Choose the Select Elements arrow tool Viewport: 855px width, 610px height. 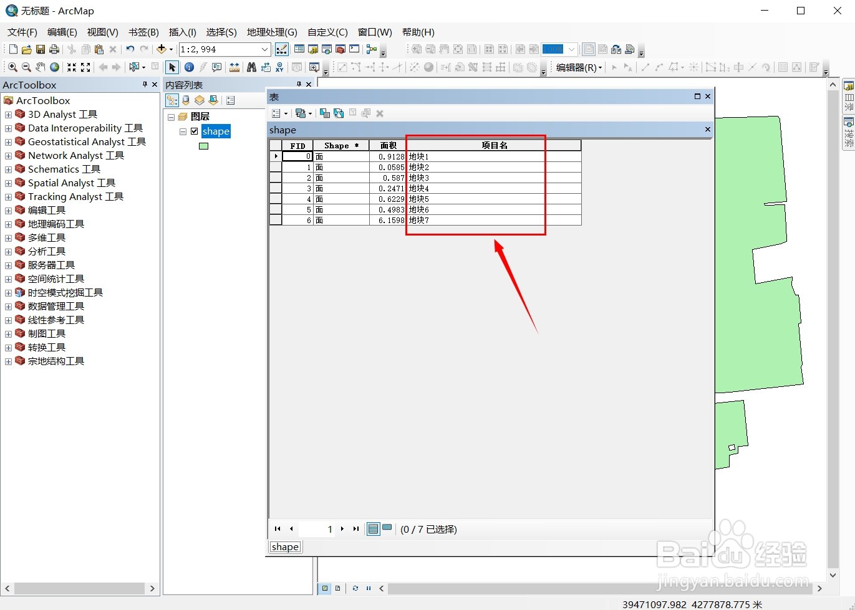[x=172, y=67]
